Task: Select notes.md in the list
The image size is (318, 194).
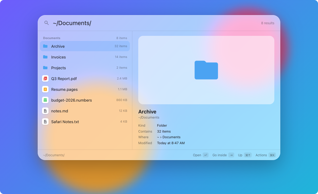Action: click(85, 111)
